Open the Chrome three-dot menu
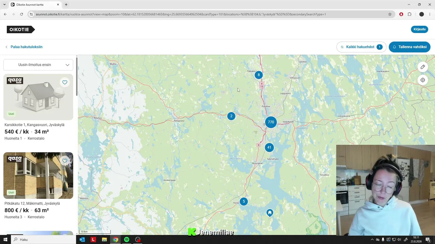The height and width of the screenshot is (244, 435). pyautogui.click(x=430, y=14)
